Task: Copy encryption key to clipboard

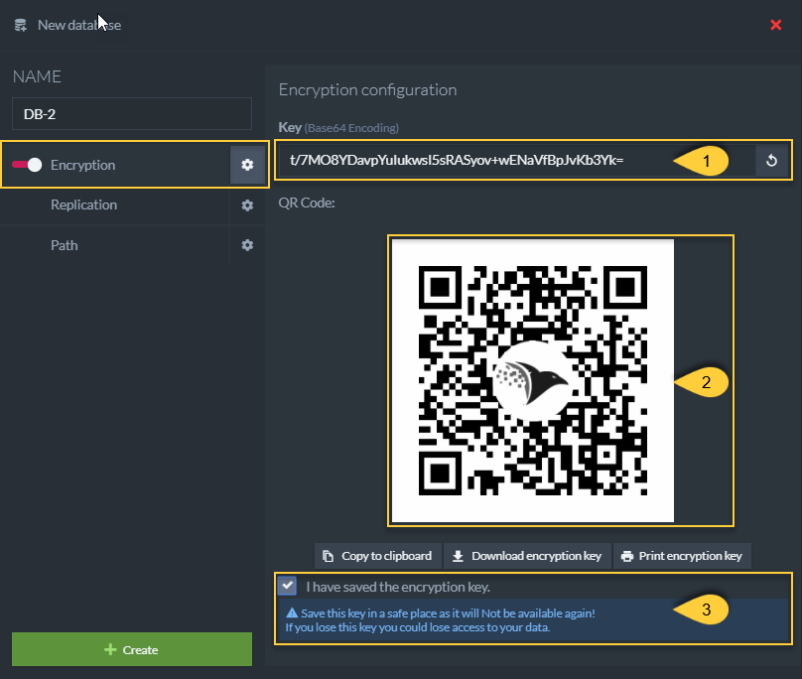Action: tap(377, 556)
